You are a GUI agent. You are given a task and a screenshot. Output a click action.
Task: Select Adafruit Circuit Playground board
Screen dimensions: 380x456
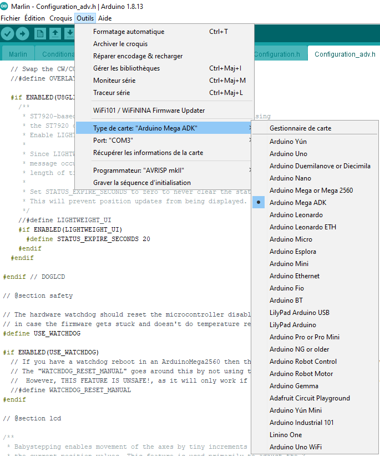tap(315, 398)
